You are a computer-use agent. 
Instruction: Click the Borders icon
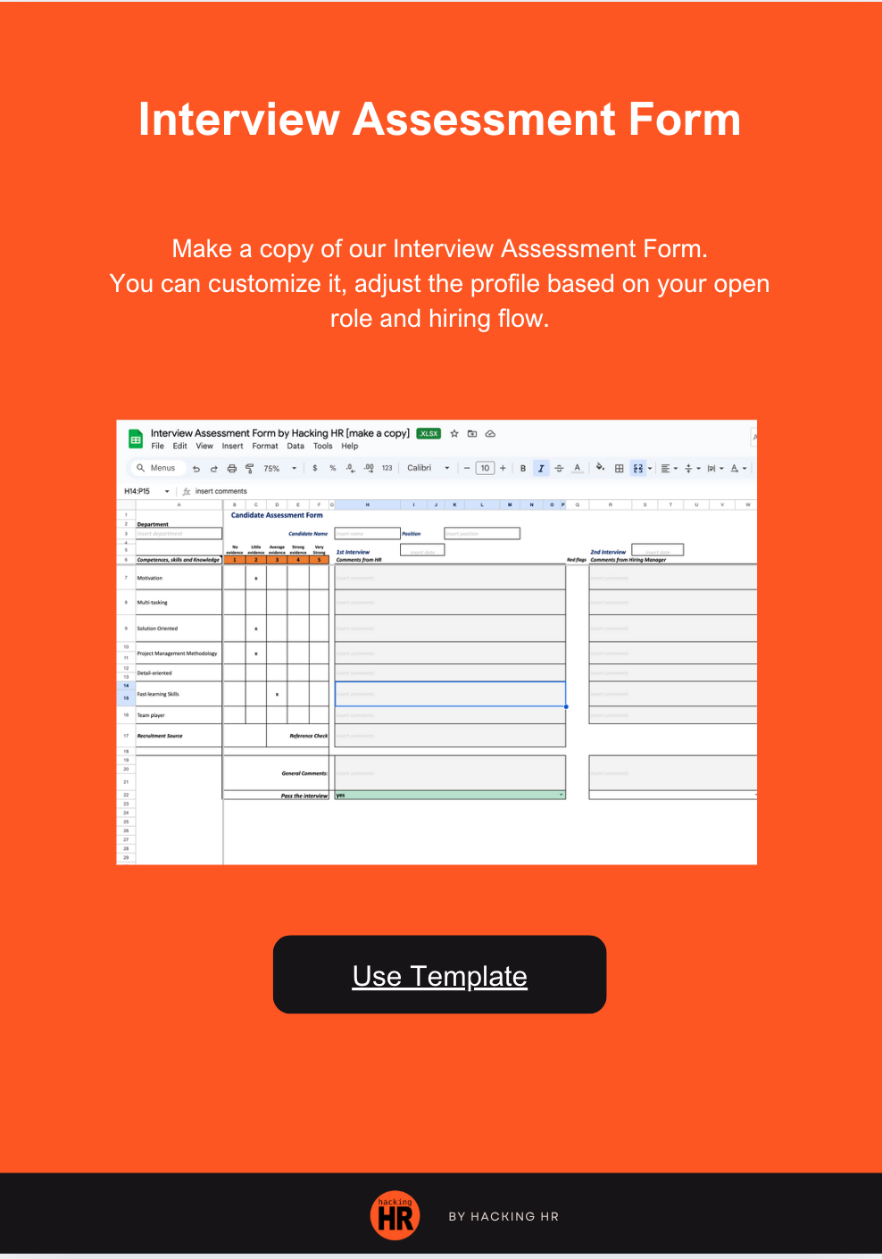pos(618,467)
